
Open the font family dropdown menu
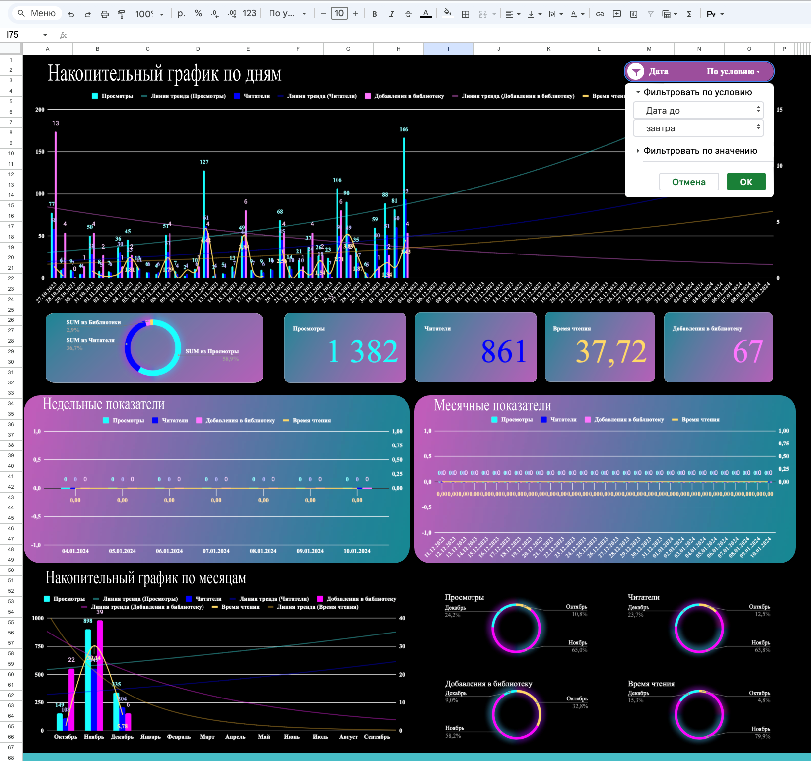(x=287, y=14)
